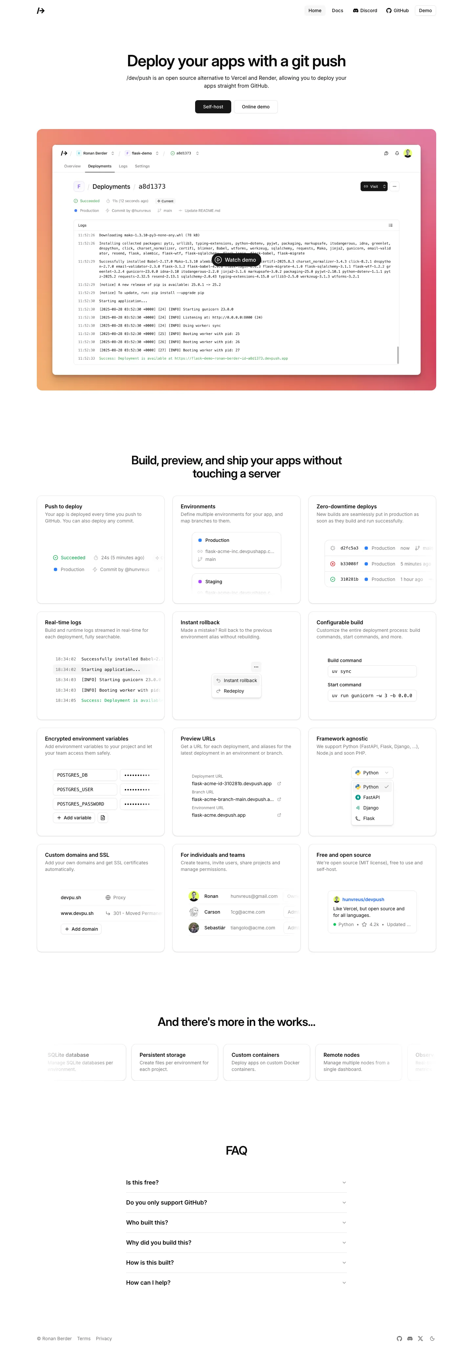Click the /dev/push logo in header
This screenshot has height=1353, width=473.
coord(41,11)
